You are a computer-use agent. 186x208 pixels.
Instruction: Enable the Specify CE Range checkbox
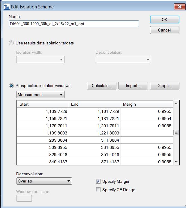coord(98,190)
